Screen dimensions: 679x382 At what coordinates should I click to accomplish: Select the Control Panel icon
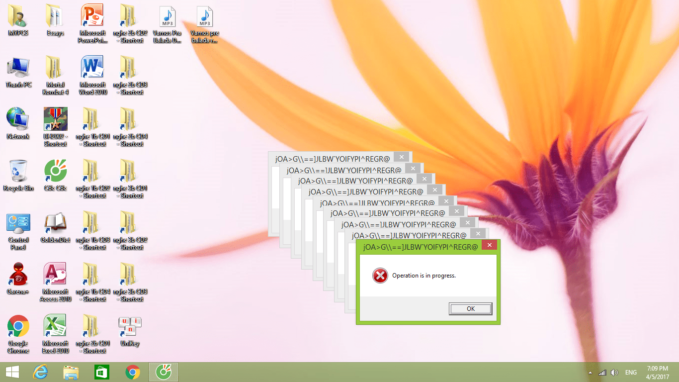[x=18, y=223]
